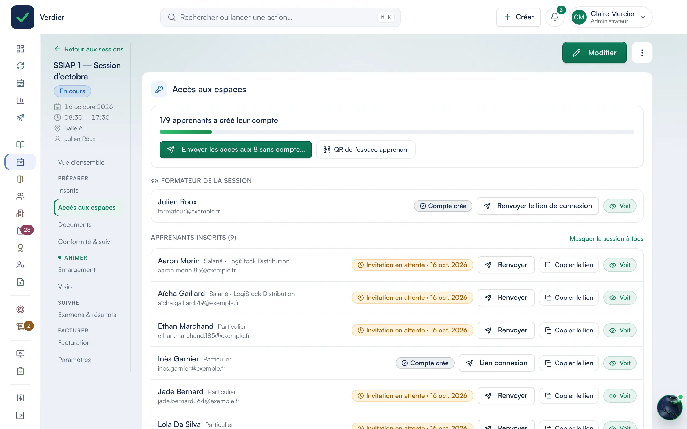The width and height of the screenshot is (687, 429).
Task: Click Retour aux sessions link
Action: pyautogui.click(x=89, y=49)
